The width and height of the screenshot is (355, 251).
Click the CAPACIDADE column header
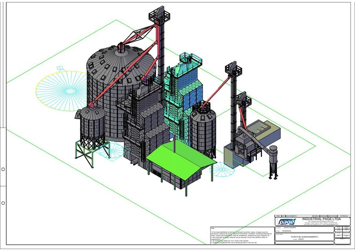point(332,215)
